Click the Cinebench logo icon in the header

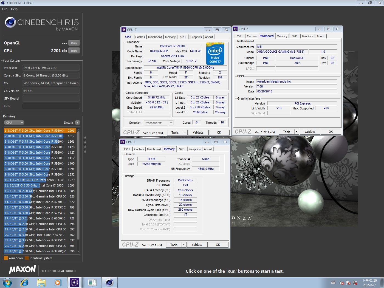[x=10, y=22]
